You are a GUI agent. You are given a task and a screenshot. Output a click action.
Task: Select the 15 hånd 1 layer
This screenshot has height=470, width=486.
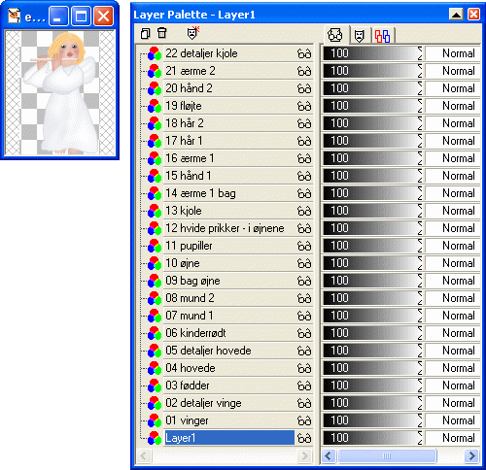tap(229, 176)
